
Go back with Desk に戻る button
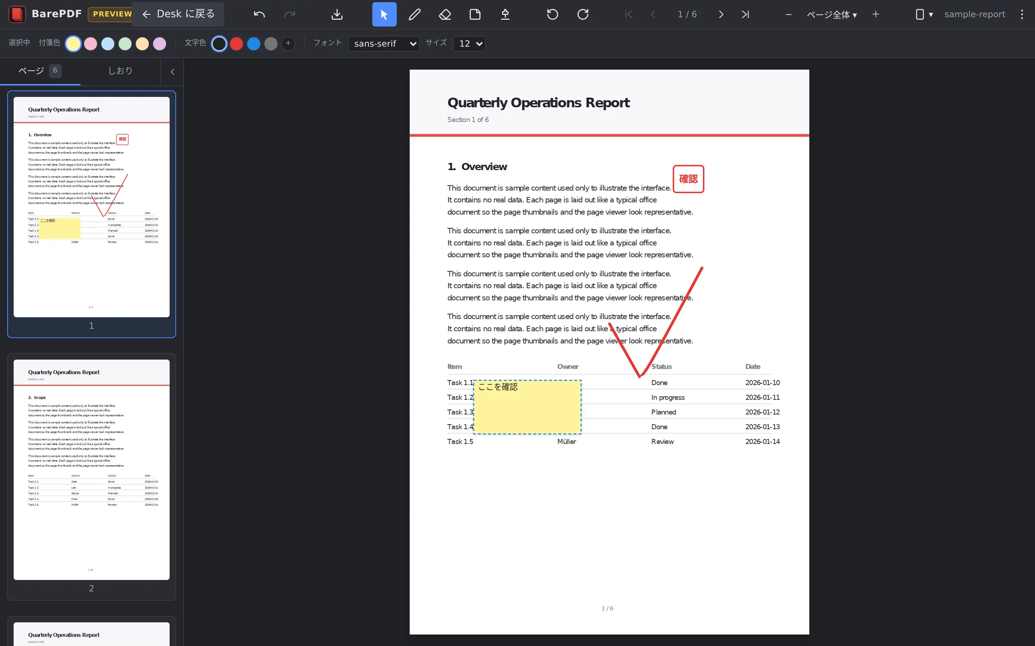(178, 14)
